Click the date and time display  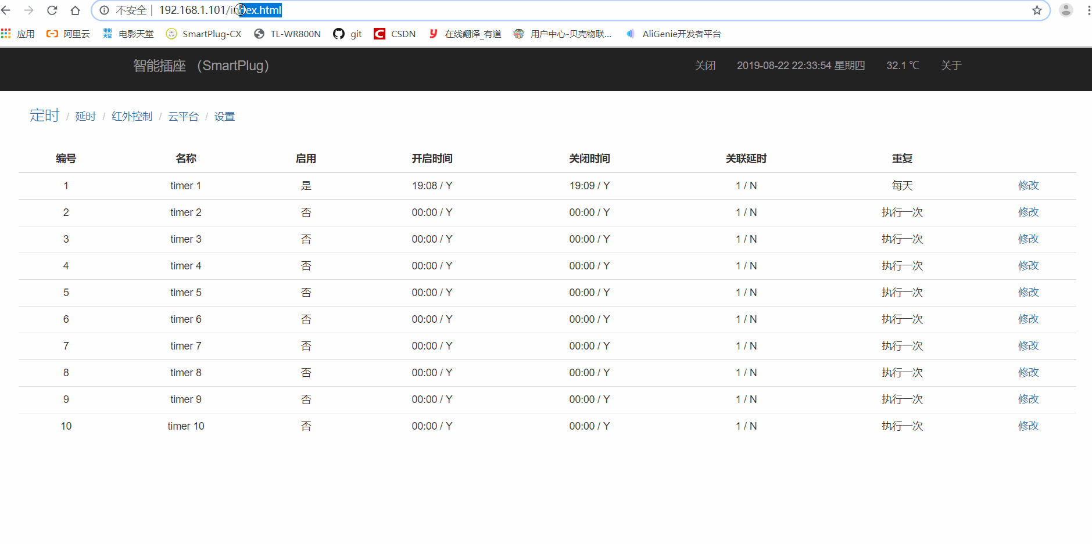(801, 66)
